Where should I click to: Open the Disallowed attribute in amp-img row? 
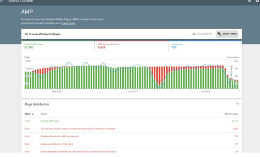132,136
